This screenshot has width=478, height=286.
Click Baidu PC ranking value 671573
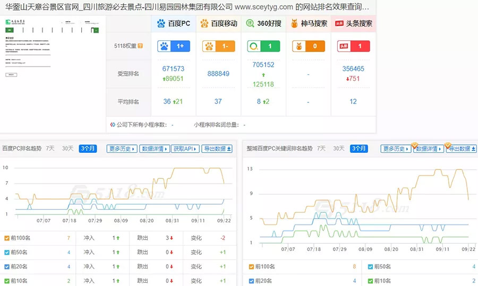click(173, 68)
